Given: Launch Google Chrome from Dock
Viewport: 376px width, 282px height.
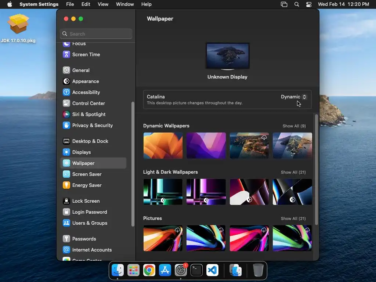Looking at the screenshot, I should tap(149, 270).
